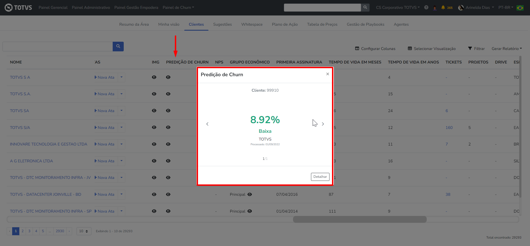The image size is (530, 246).
Task: Change rows per page selector
Action: (84, 231)
